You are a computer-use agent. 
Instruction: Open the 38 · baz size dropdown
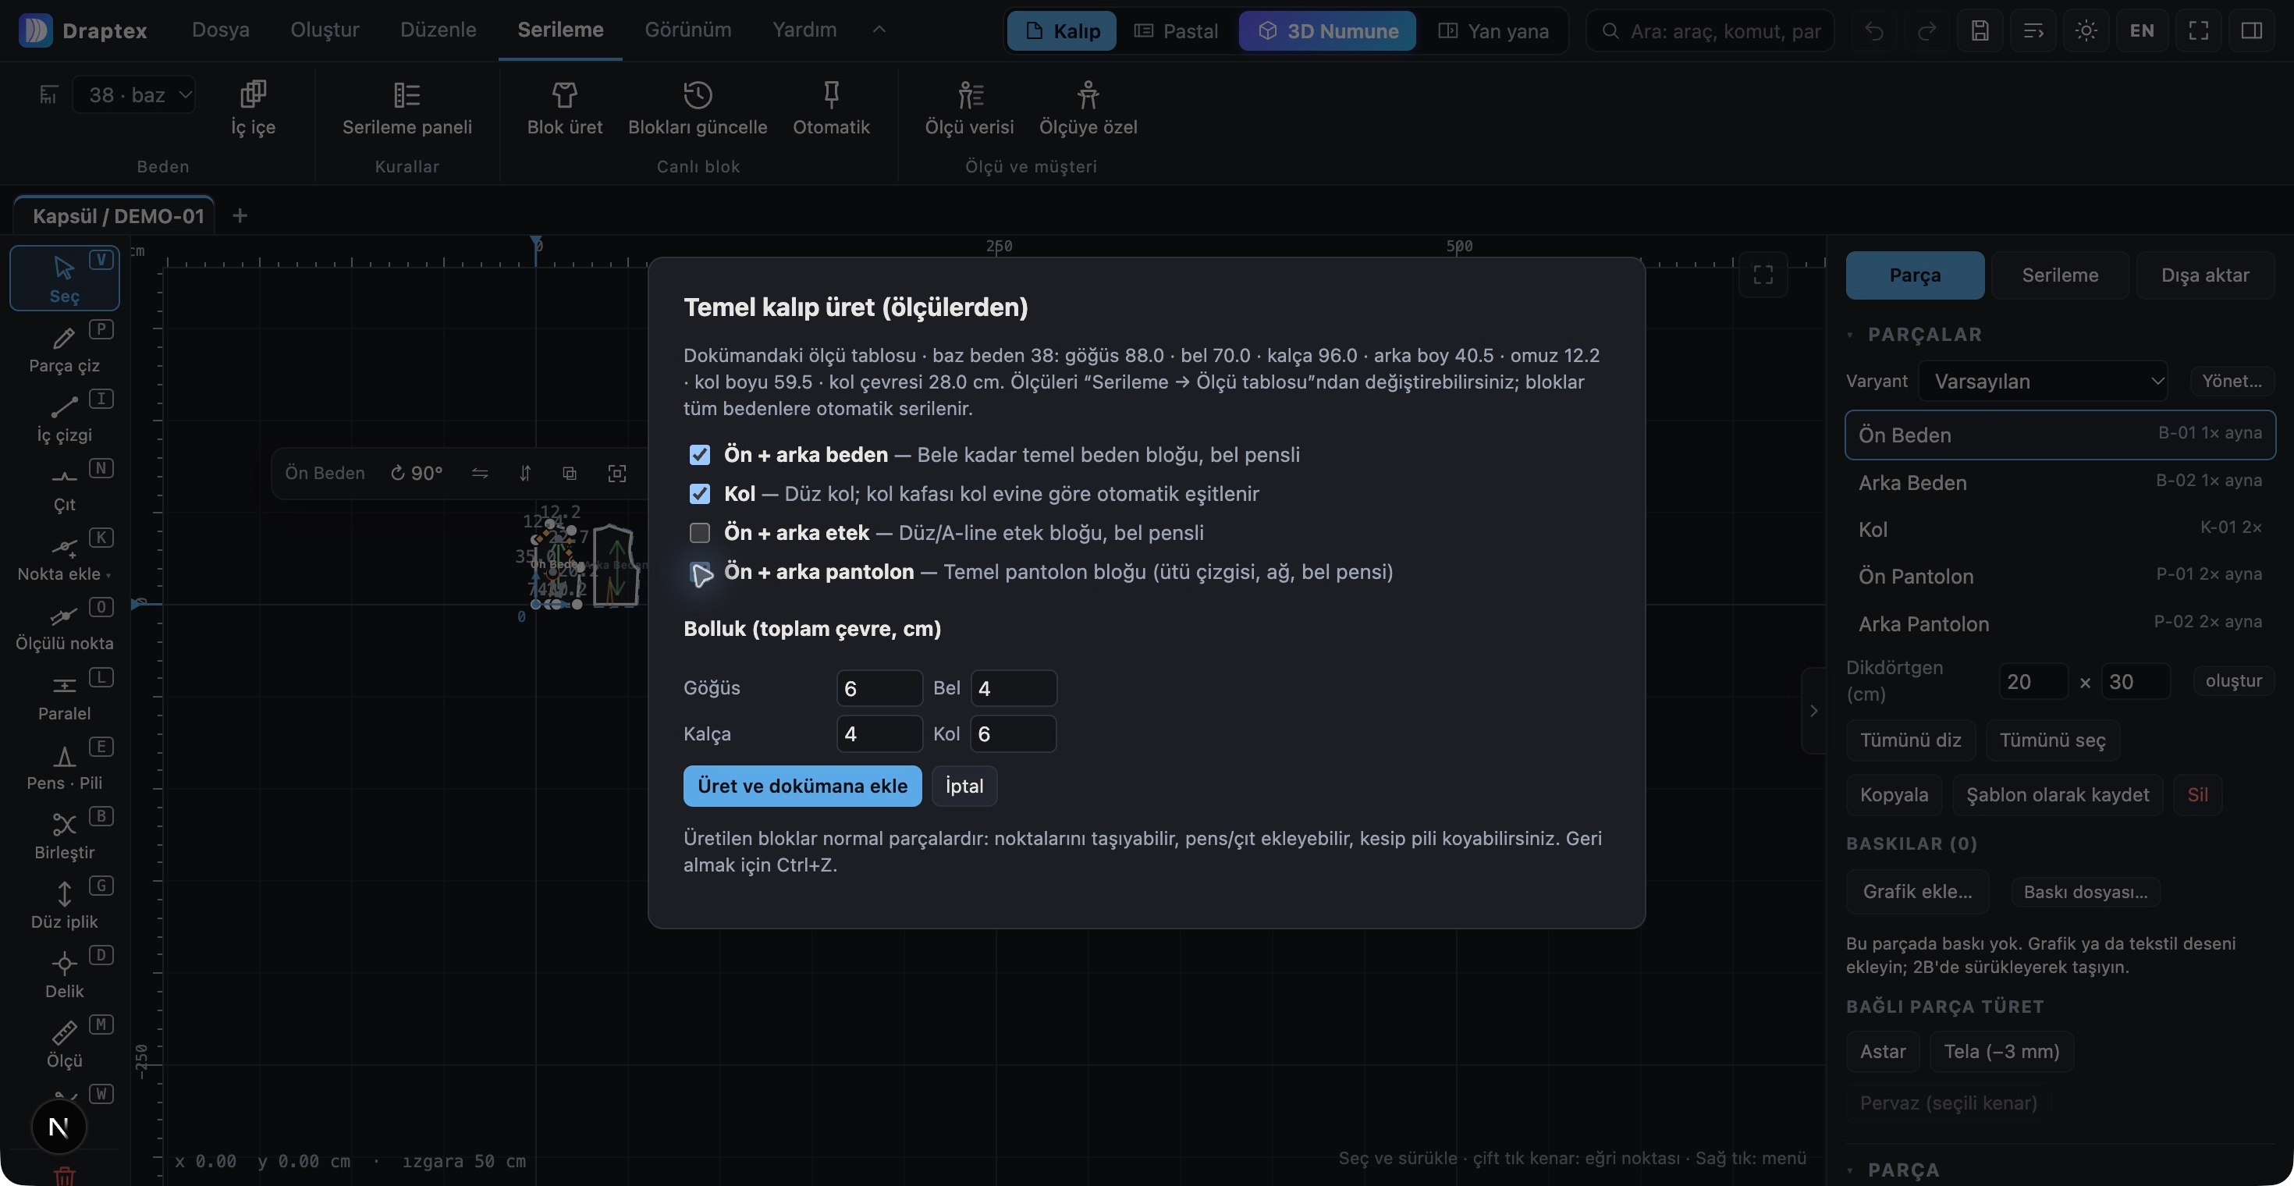[x=133, y=94]
